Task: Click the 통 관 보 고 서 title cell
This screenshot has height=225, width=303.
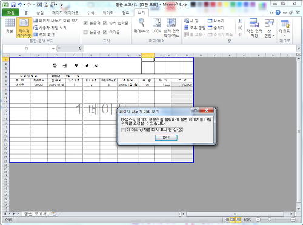Action: click(x=75, y=65)
